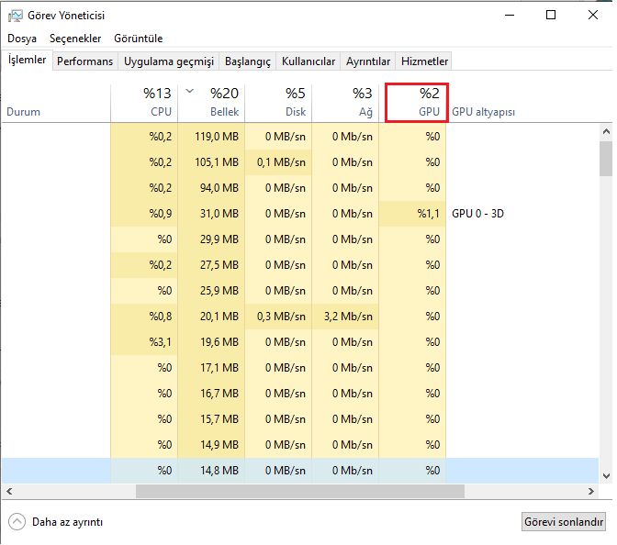
Task: Click the right arrow of horizontal scrollbar
Action: (591, 492)
